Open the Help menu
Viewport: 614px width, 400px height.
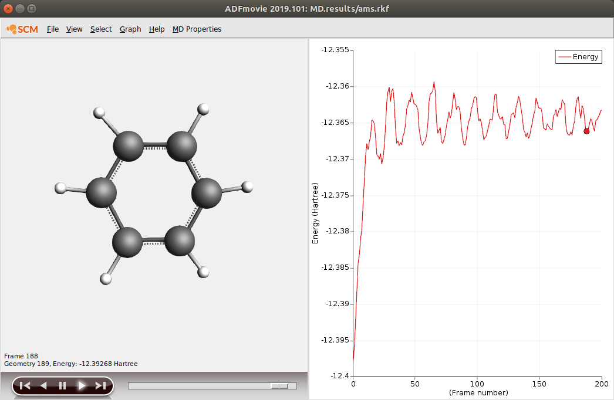pos(157,29)
